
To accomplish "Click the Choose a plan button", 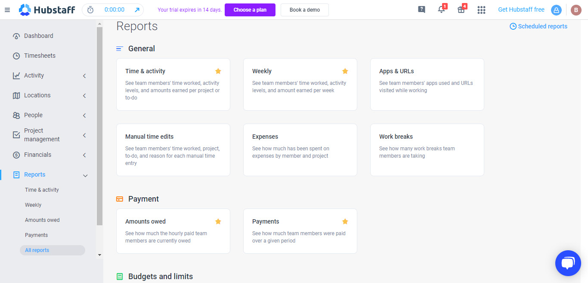I will tap(250, 9).
